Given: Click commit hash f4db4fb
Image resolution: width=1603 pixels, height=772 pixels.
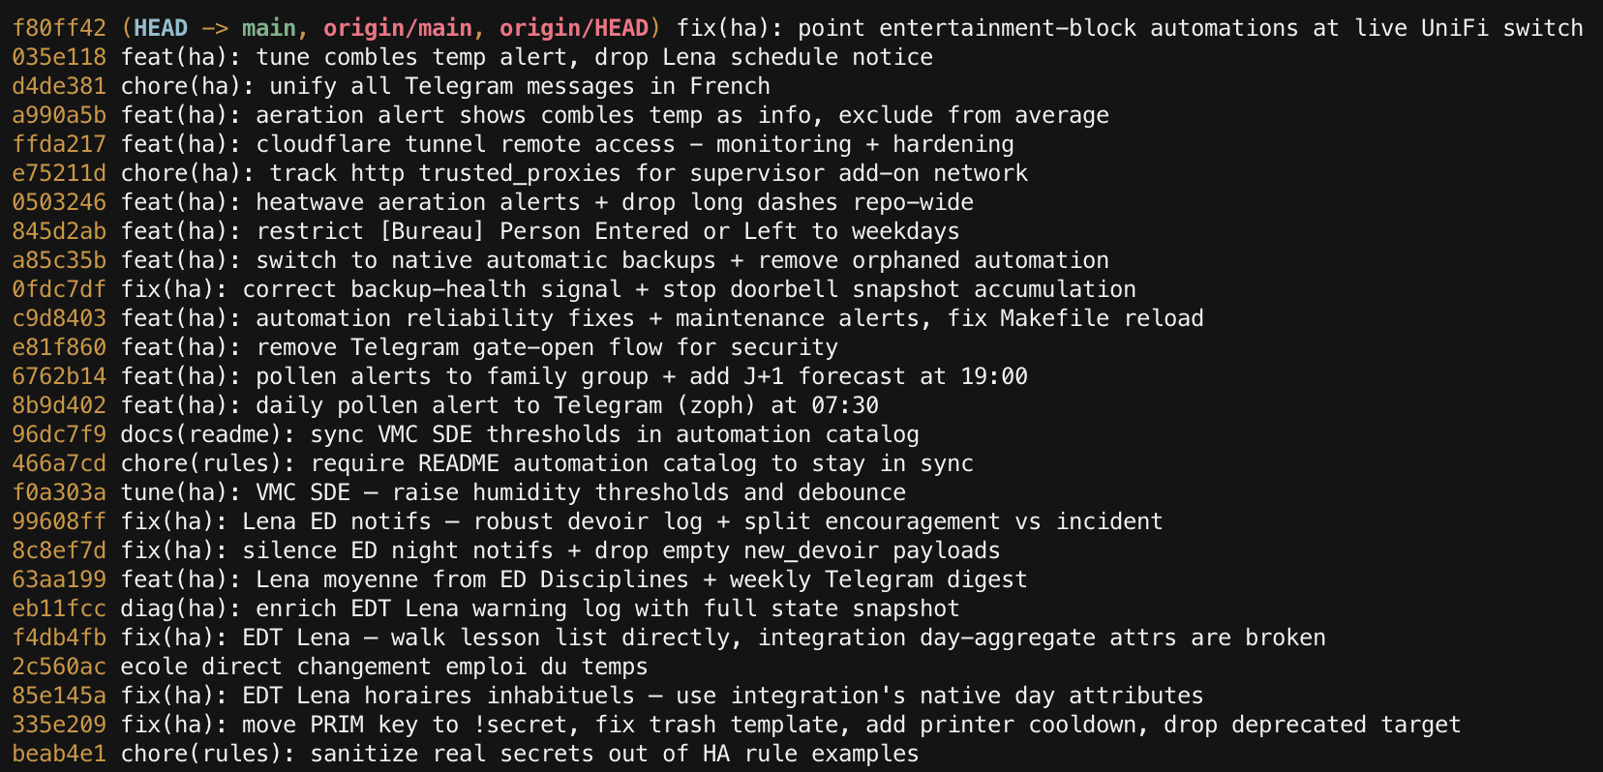Looking at the screenshot, I should [x=59, y=638].
